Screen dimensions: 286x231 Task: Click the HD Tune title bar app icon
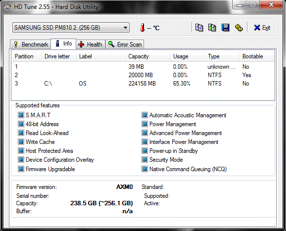pos(8,7)
